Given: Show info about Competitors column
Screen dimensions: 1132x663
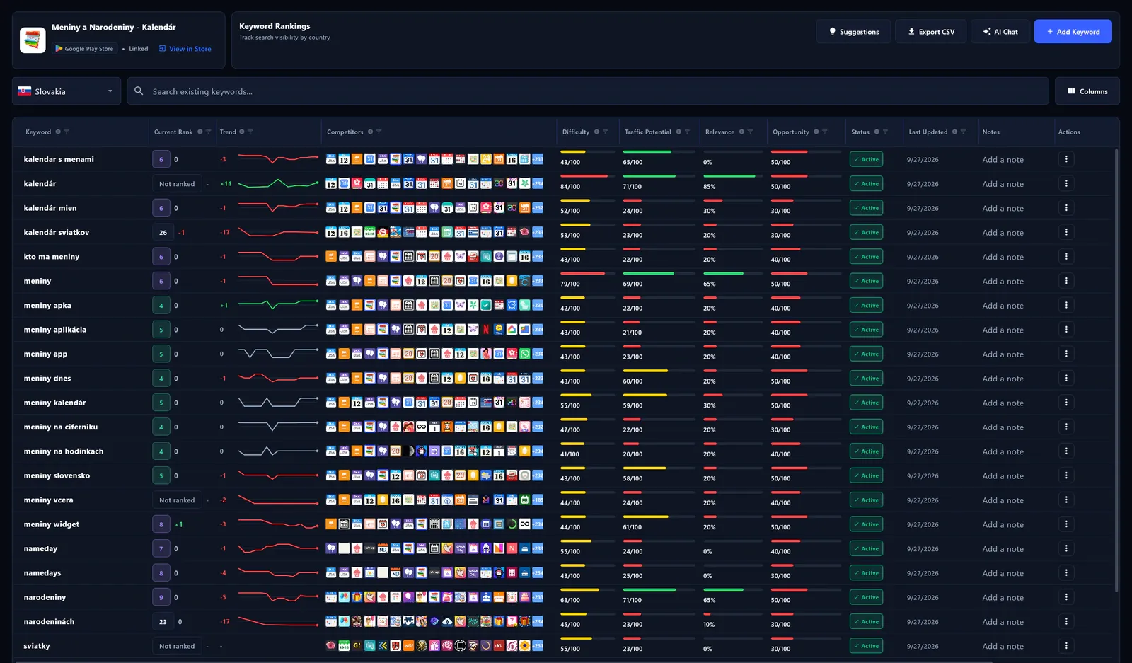Looking at the screenshot, I should click(370, 132).
